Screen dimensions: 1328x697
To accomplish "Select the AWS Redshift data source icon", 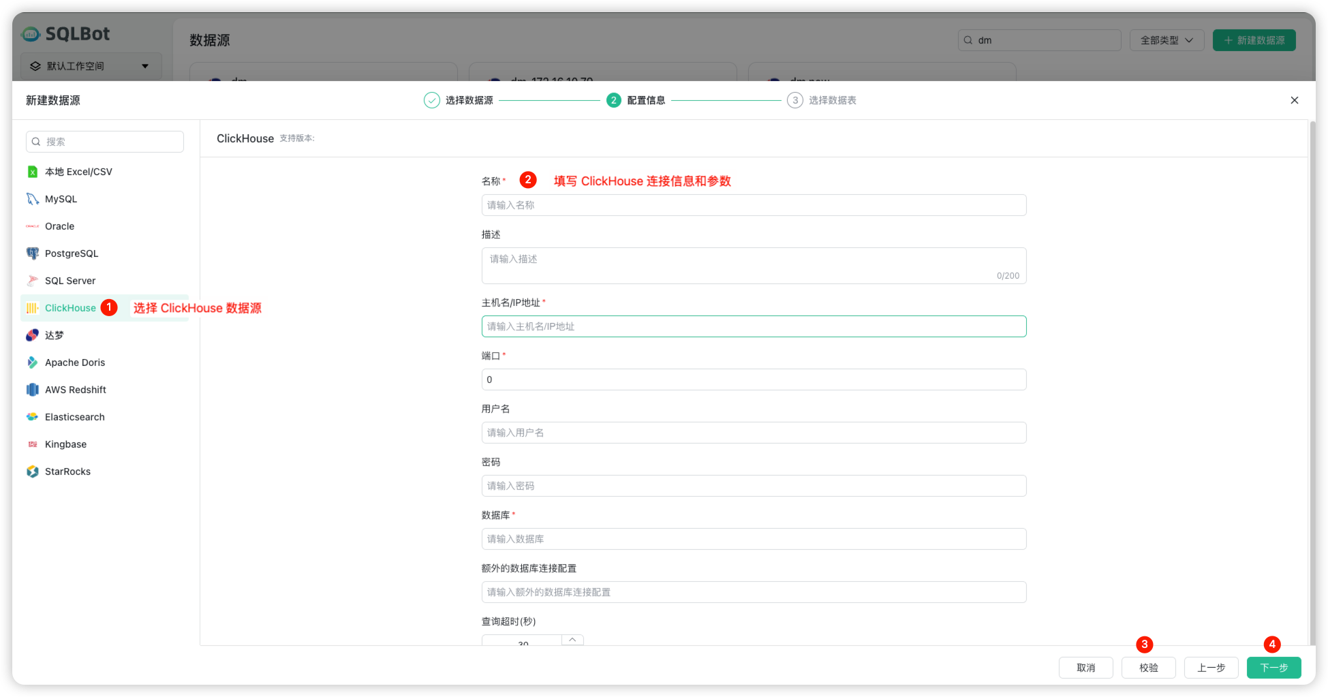I will click(x=32, y=389).
